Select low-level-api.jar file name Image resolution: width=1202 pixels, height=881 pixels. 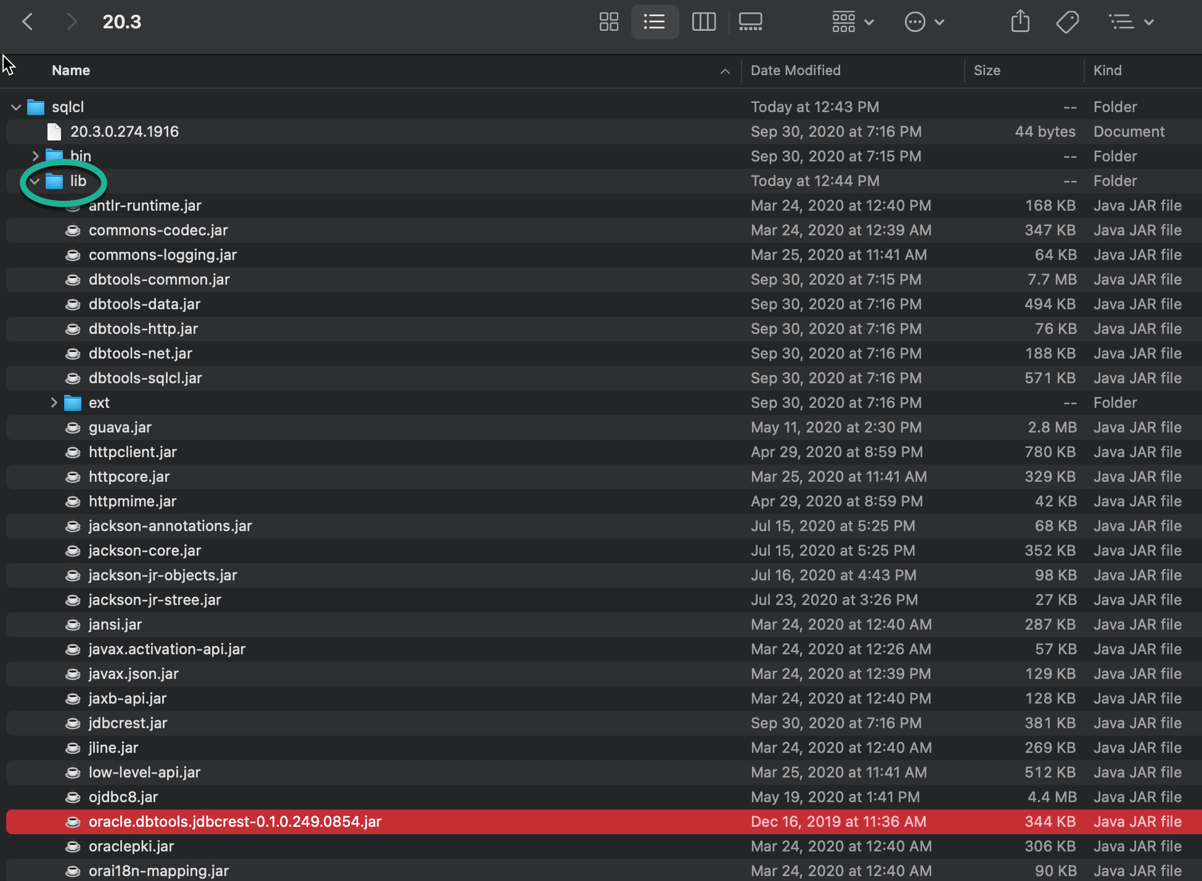(144, 773)
